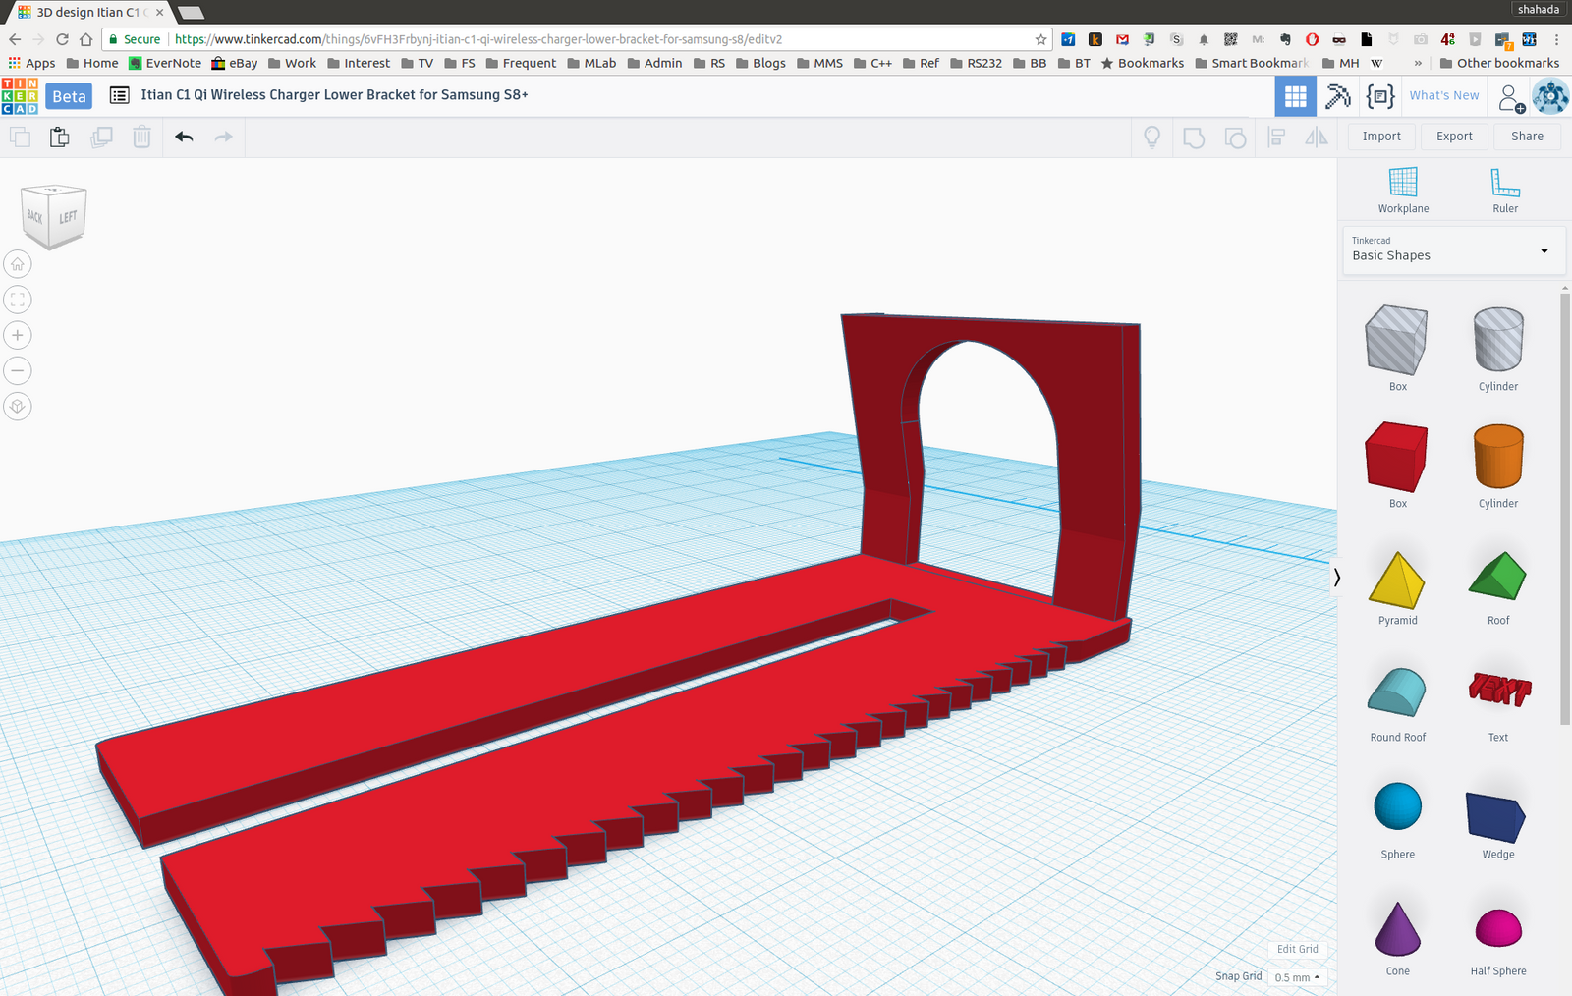Image resolution: width=1572 pixels, height=996 pixels.
Task: Zoom in with the plus icon
Action: click(18, 335)
